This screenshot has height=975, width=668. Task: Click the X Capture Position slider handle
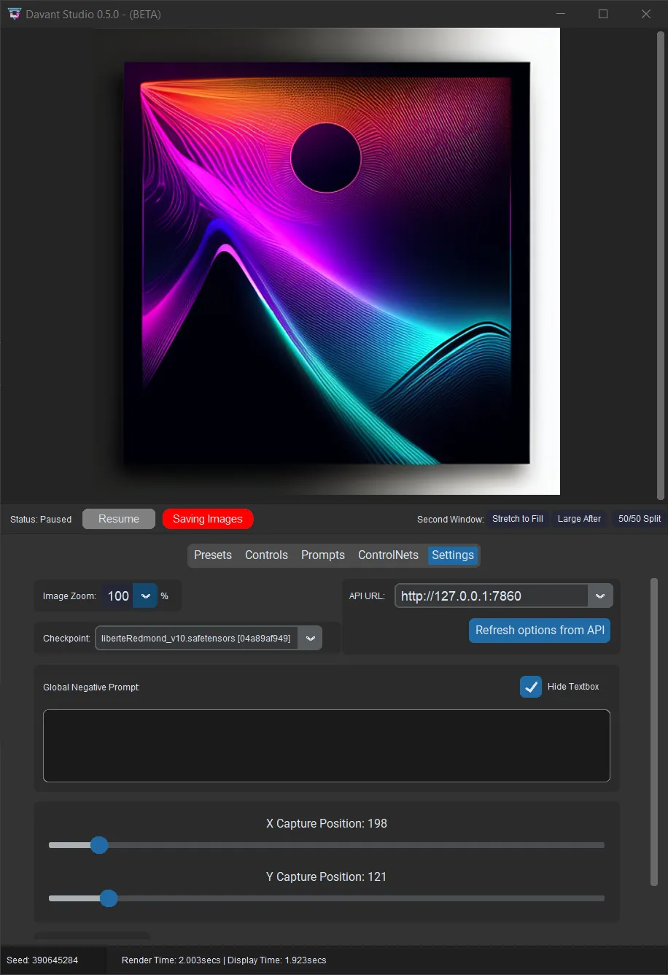[x=99, y=845]
